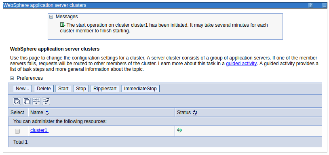The width and height of the screenshot is (329, 155).
Task: Click the ImmediateStop button
Action: (140, 89)
